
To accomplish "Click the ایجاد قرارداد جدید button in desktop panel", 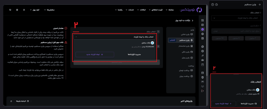I will (95, 54).
